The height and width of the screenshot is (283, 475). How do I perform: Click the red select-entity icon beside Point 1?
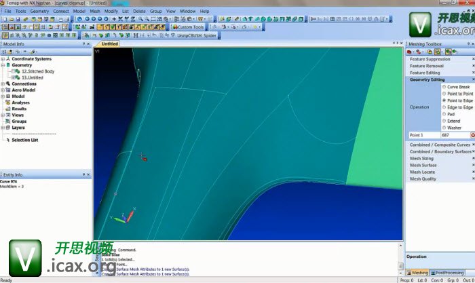(x=472, y=135)
